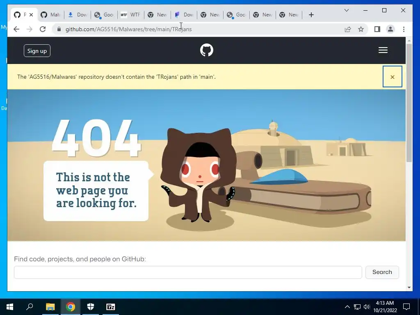This screenshot has height=315, width=420.
Task: Click the page scrollbar down arrow
Action: pos(409,288)
